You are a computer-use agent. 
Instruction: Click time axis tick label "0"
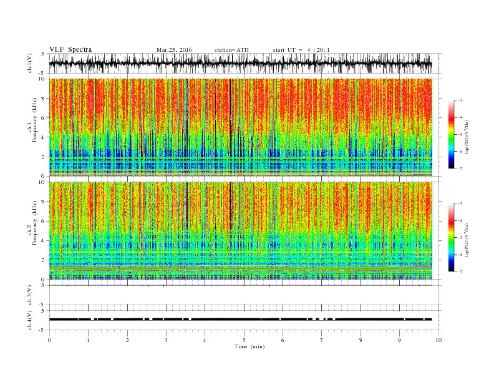point(49,340)
